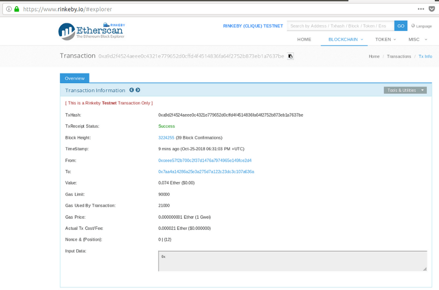Image resolution: width=439 pixels, height=290 pixels.
Task: Click the Success status text
Action: [167, 126]
